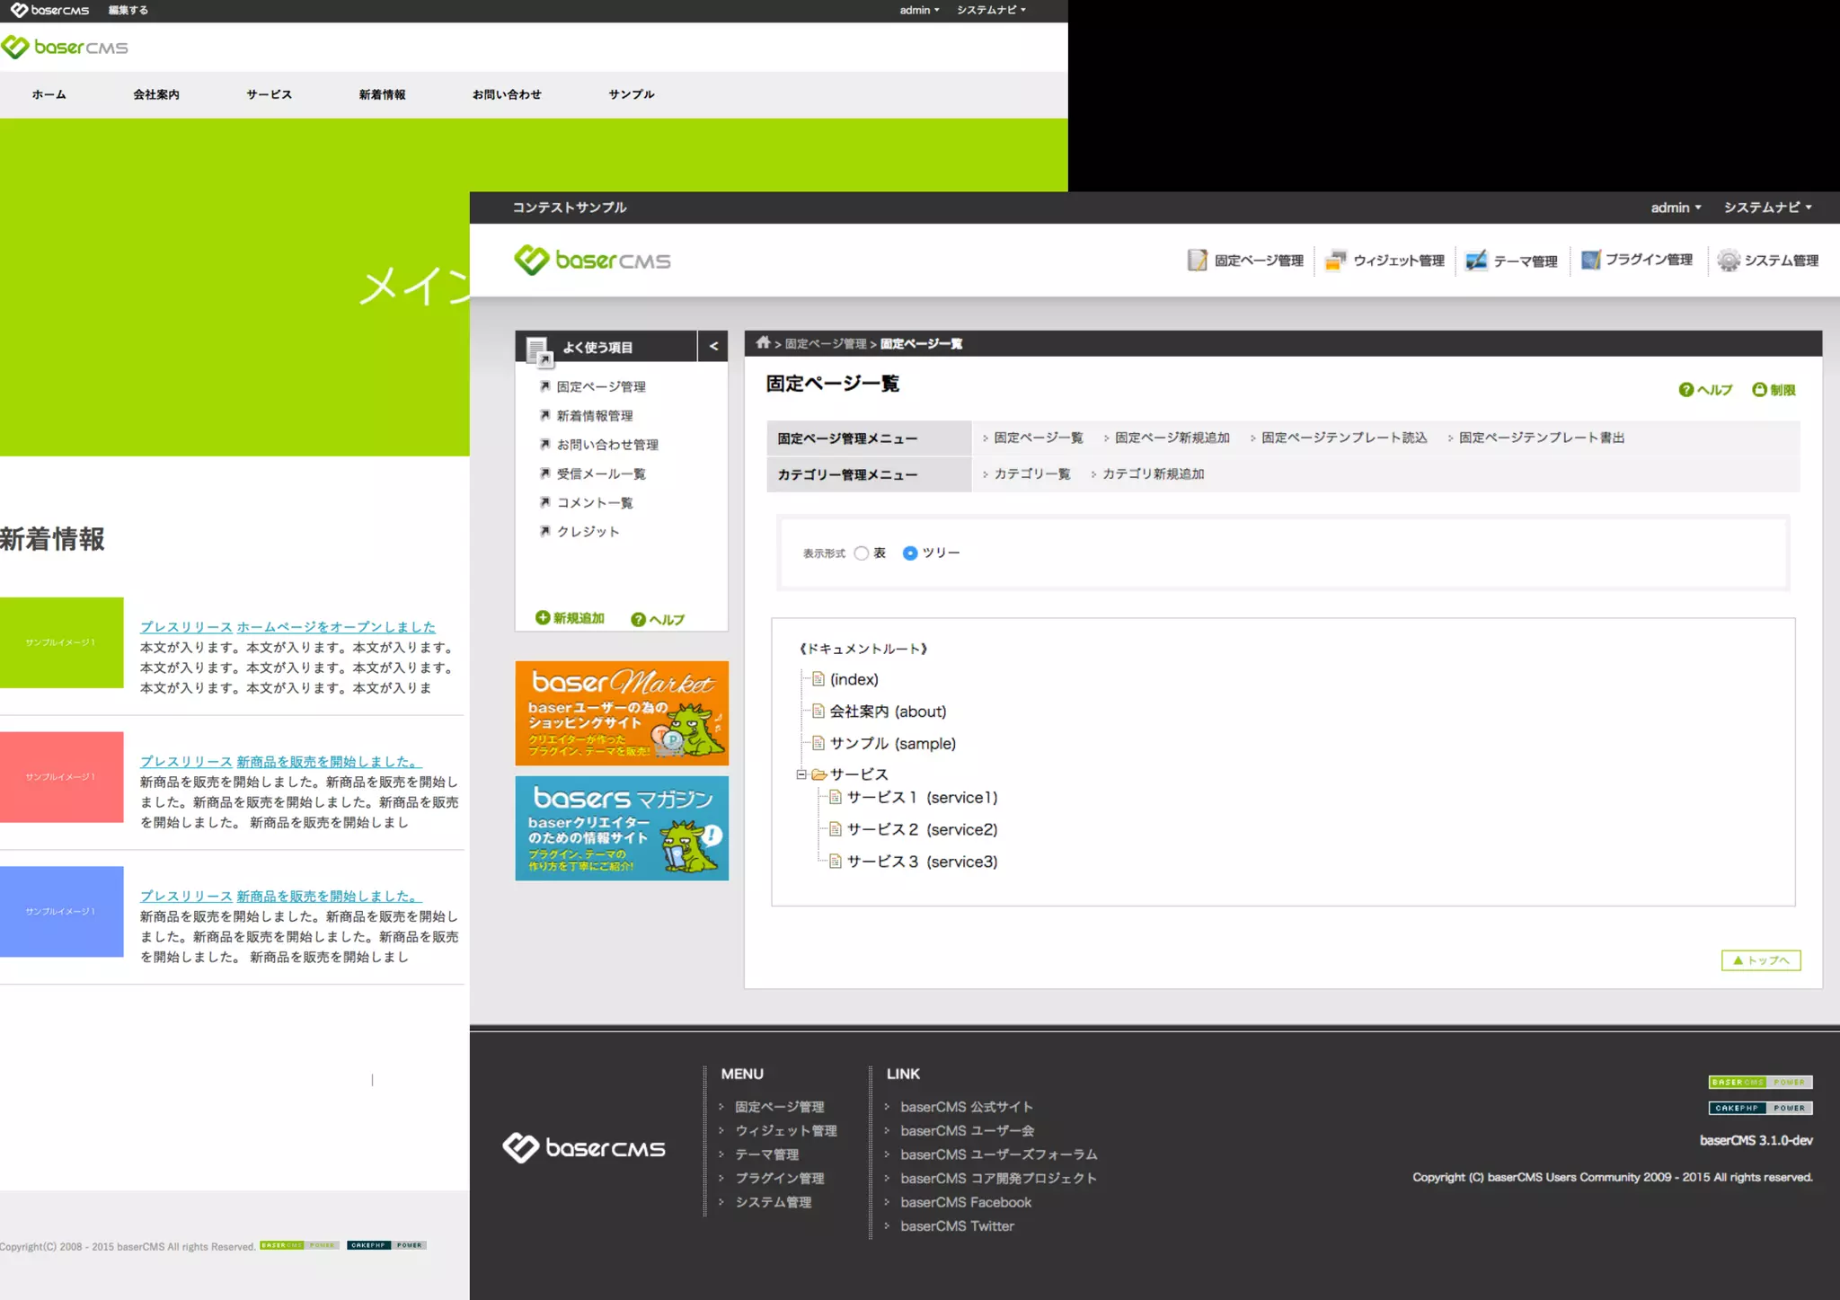The width and height of the screenshot is (1840, 1300).
Task: Click the トップへ back-to-top button
Action: (1760, 960)
